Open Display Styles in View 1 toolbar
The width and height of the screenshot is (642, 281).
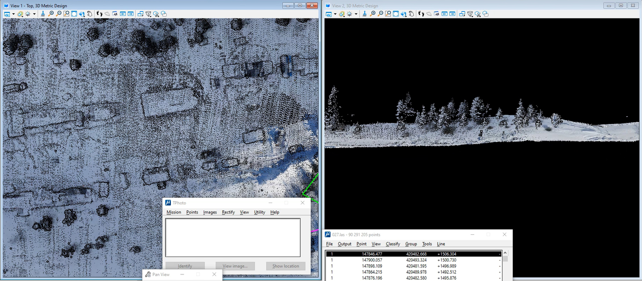tap(20, 14)
